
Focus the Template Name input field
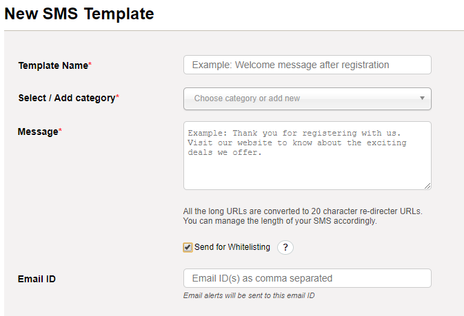[307, 65]
